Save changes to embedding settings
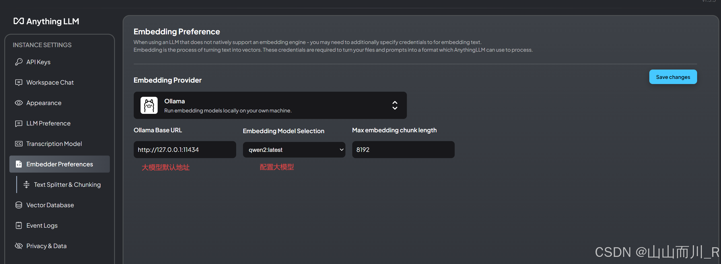 click(x=673, y=77)
